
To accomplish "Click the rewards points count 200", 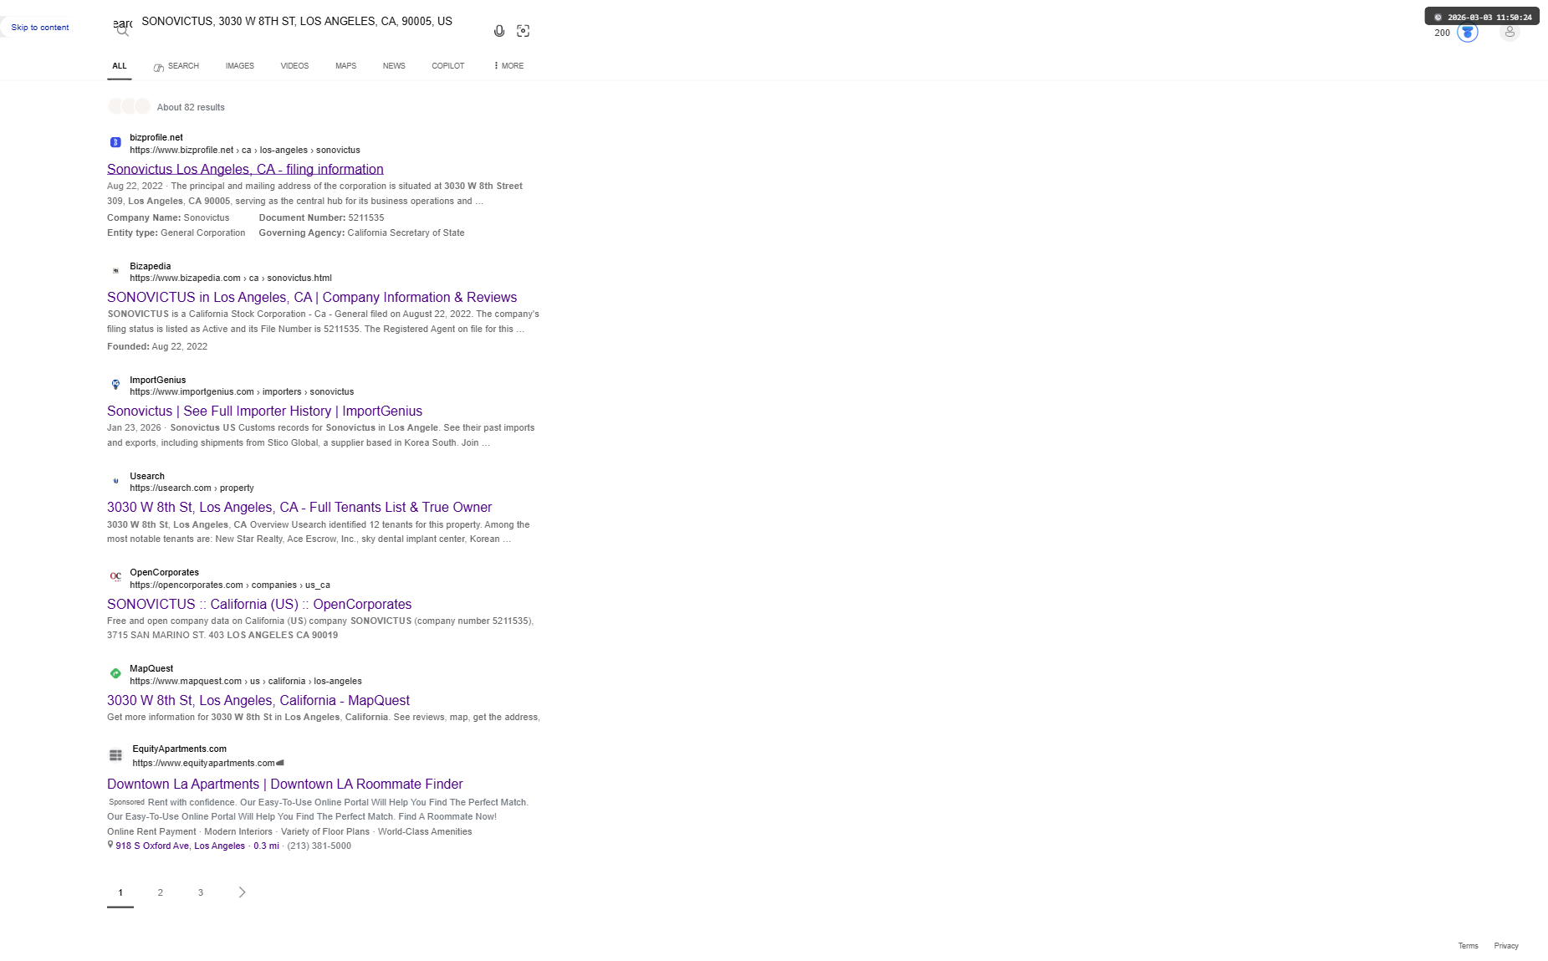I will tap(1442, 33).
